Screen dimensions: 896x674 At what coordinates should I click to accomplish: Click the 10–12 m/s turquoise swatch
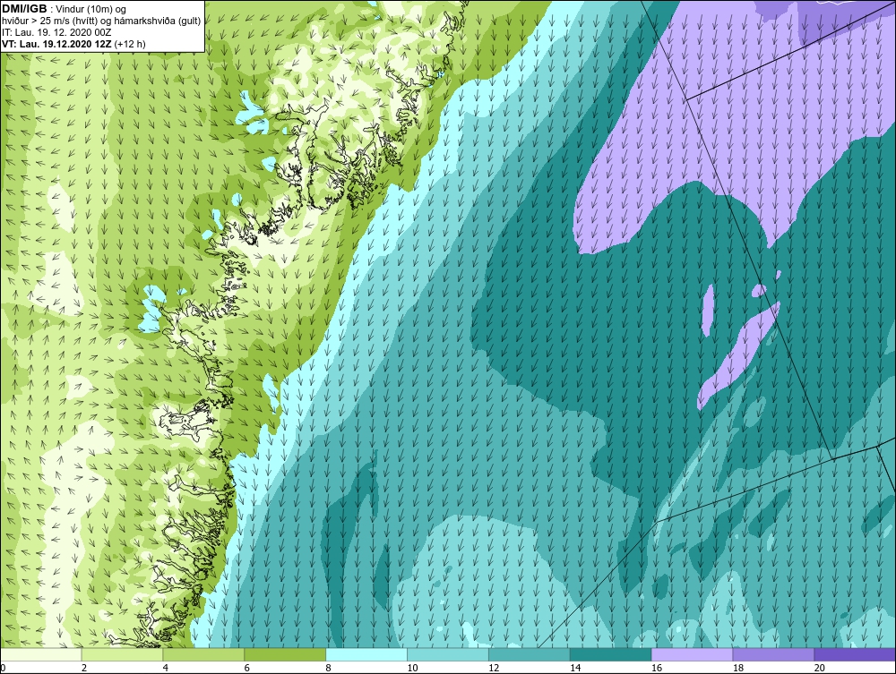(x=448, y=654)
